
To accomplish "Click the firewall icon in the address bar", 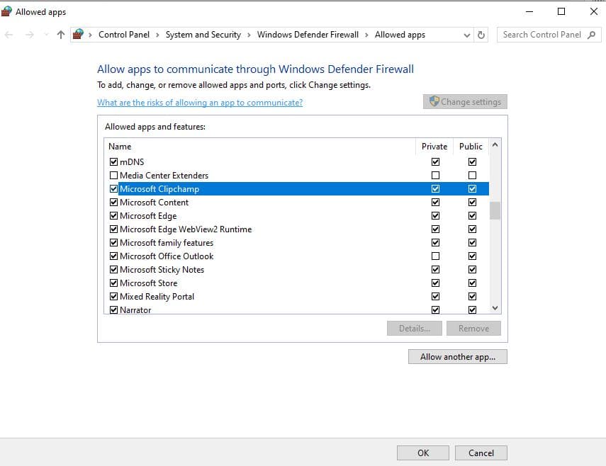I will click(78, 35).
